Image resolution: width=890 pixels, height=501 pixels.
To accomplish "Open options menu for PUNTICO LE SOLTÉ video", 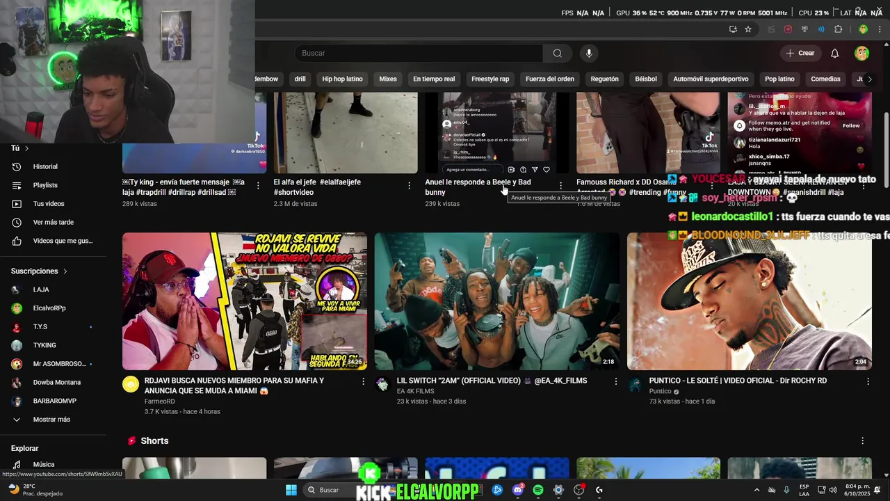I will [868, 381].
